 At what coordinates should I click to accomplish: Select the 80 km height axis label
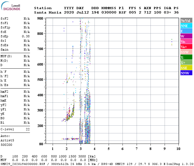[41, 144]
